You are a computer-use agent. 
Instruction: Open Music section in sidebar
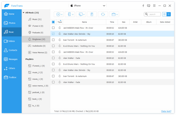12,32
